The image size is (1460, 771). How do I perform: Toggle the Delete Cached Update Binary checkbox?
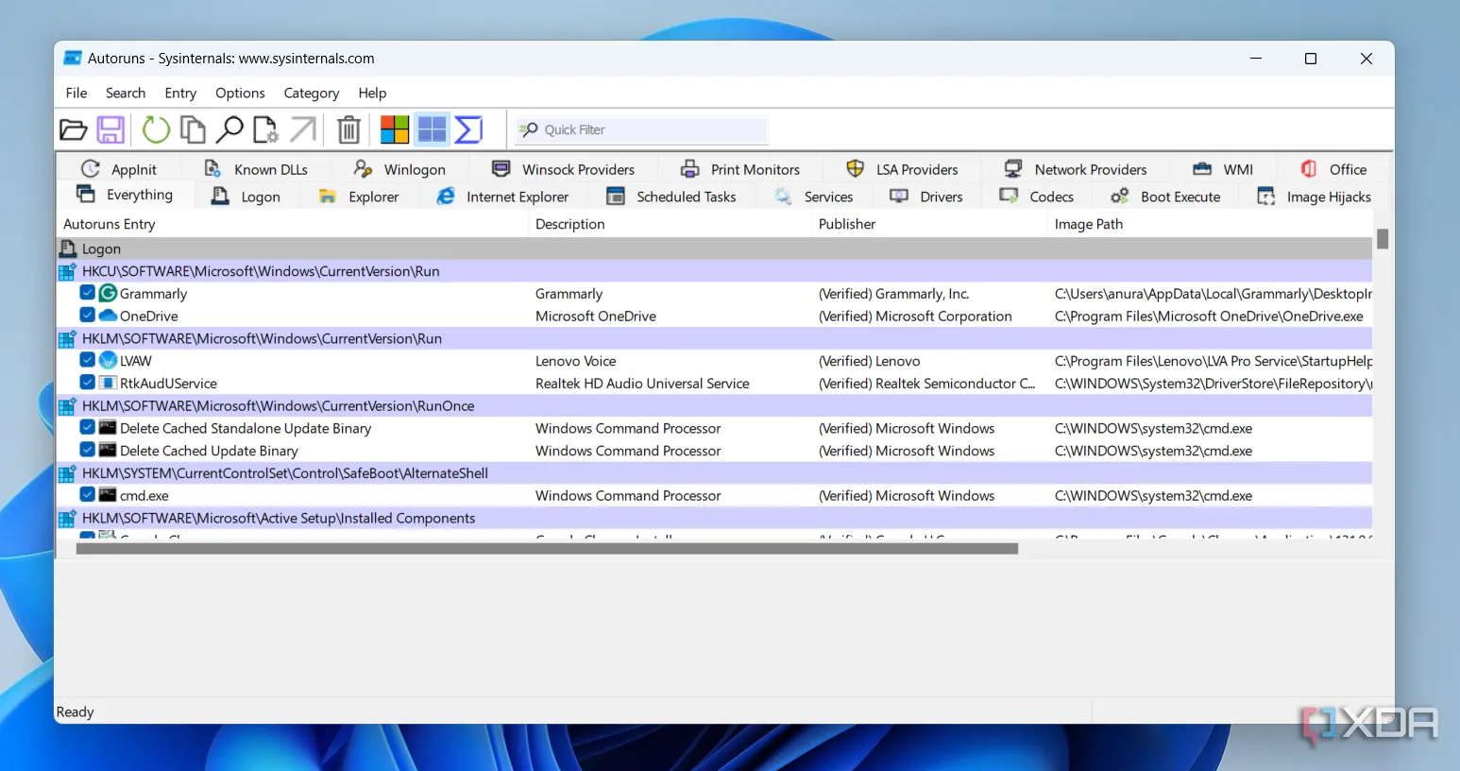point(87,450)
